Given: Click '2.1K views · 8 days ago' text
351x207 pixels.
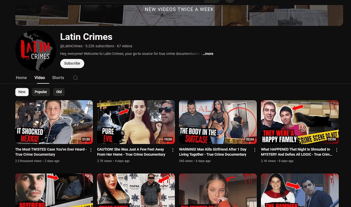Looking at the screenshot, I should [277, 161].
